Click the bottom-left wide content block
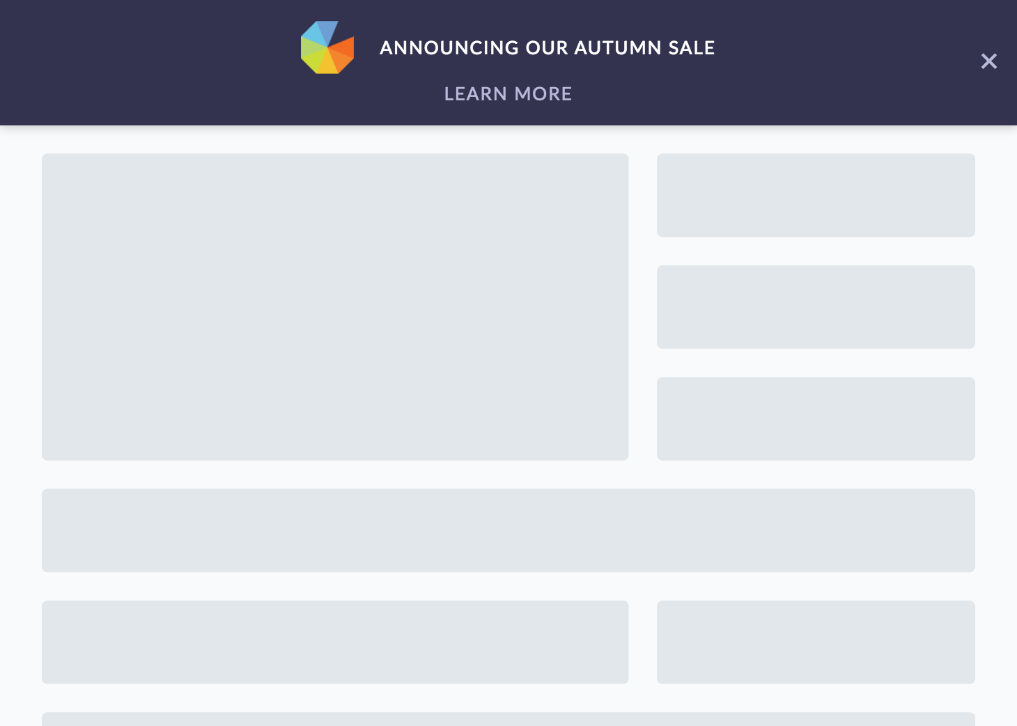Image resolution: width=1017 pixels, height=726 pixels. point(335,642)
